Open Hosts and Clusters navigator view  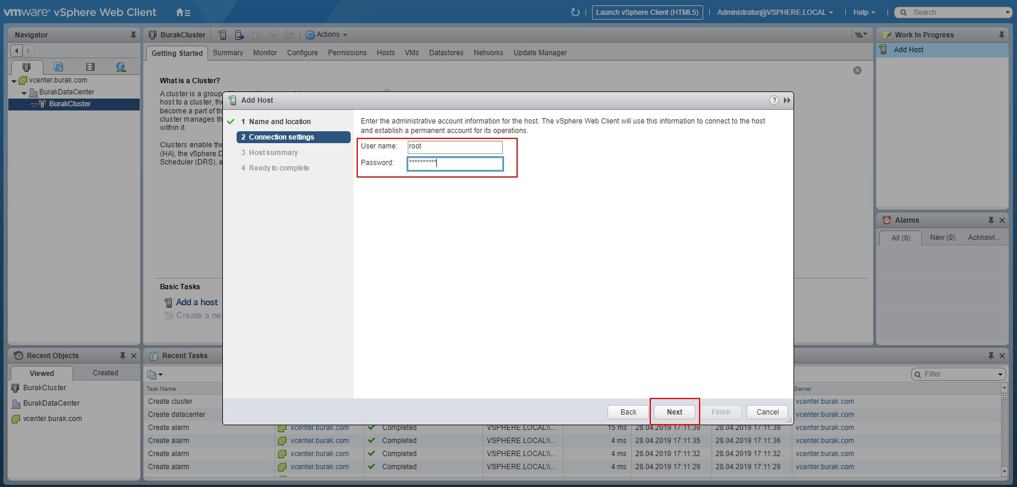click(x=26, y=67)
